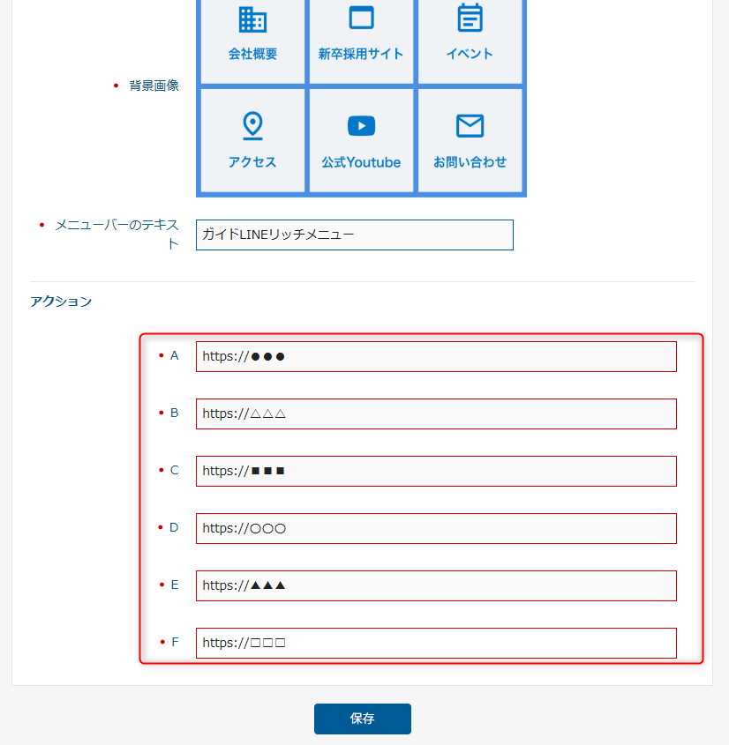Click the calendar icon above イベント
729x745 pixels.
pyautogui.click(x=470, y=18)
